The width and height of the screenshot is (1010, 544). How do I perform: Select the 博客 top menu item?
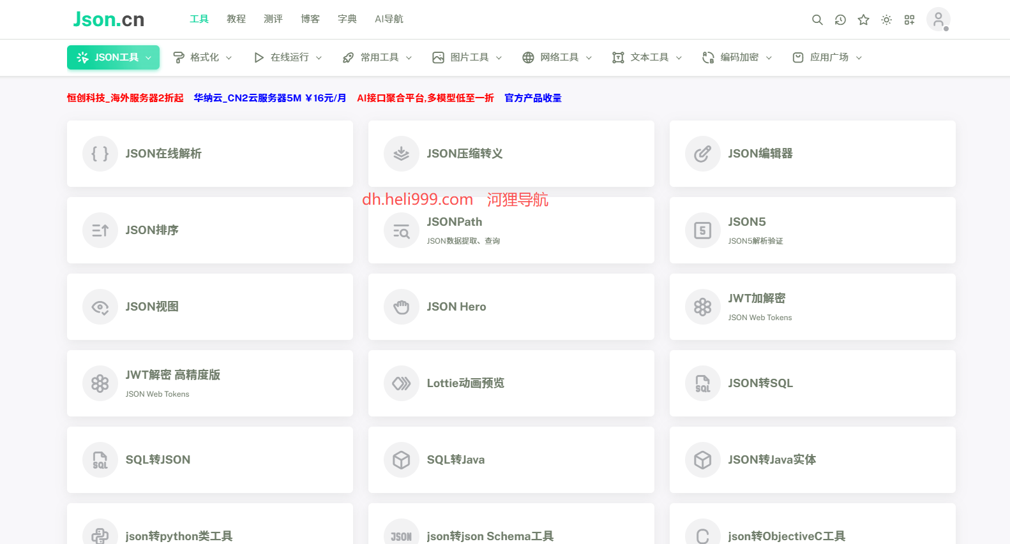[x=310, y=19]
